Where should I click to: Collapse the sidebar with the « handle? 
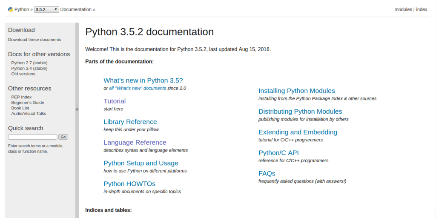77,109
